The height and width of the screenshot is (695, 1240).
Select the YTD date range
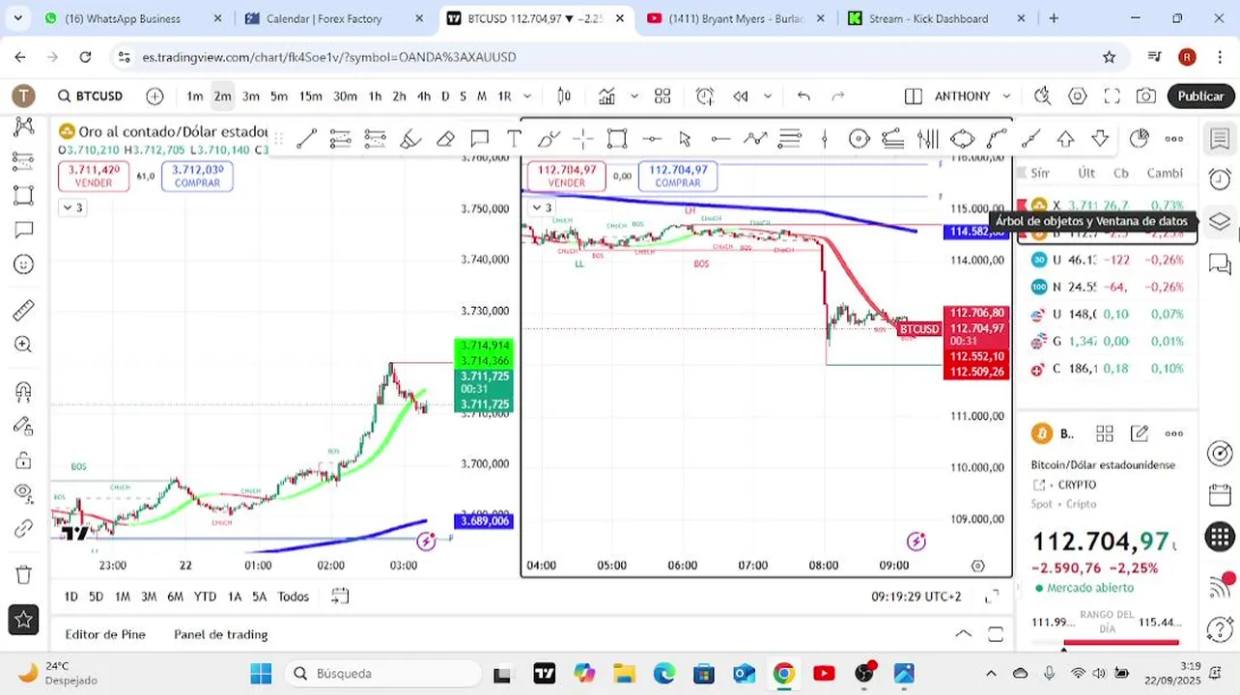point(205,597)
